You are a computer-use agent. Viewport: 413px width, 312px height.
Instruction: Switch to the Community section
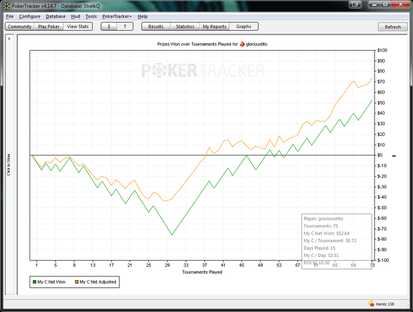tap(19, 27)
